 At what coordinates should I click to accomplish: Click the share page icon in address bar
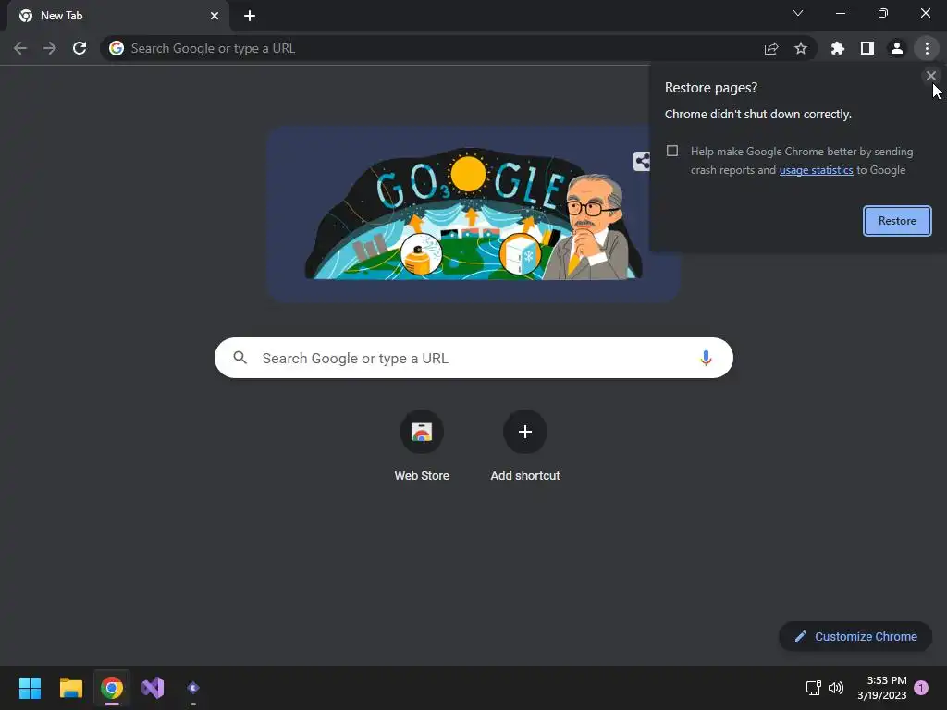point(771,48)
